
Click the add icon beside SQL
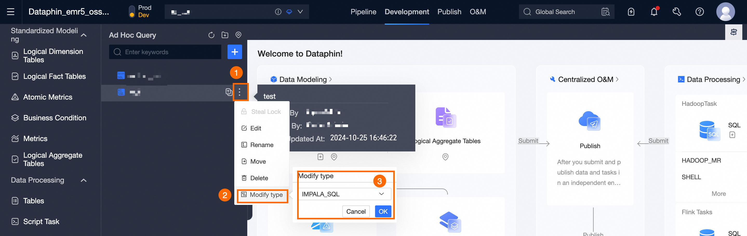732,135
